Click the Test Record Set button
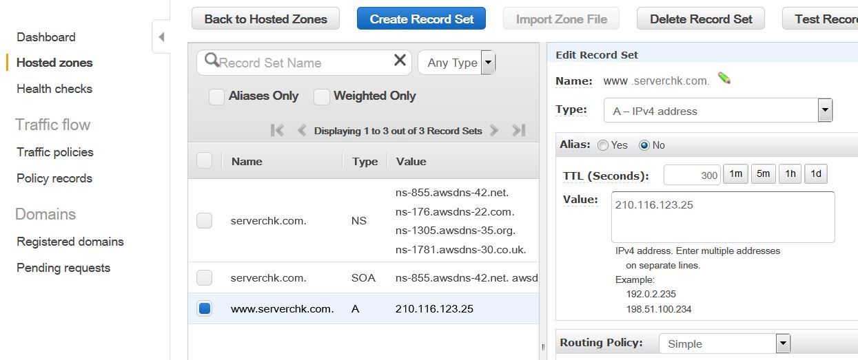 click(820, 19)
